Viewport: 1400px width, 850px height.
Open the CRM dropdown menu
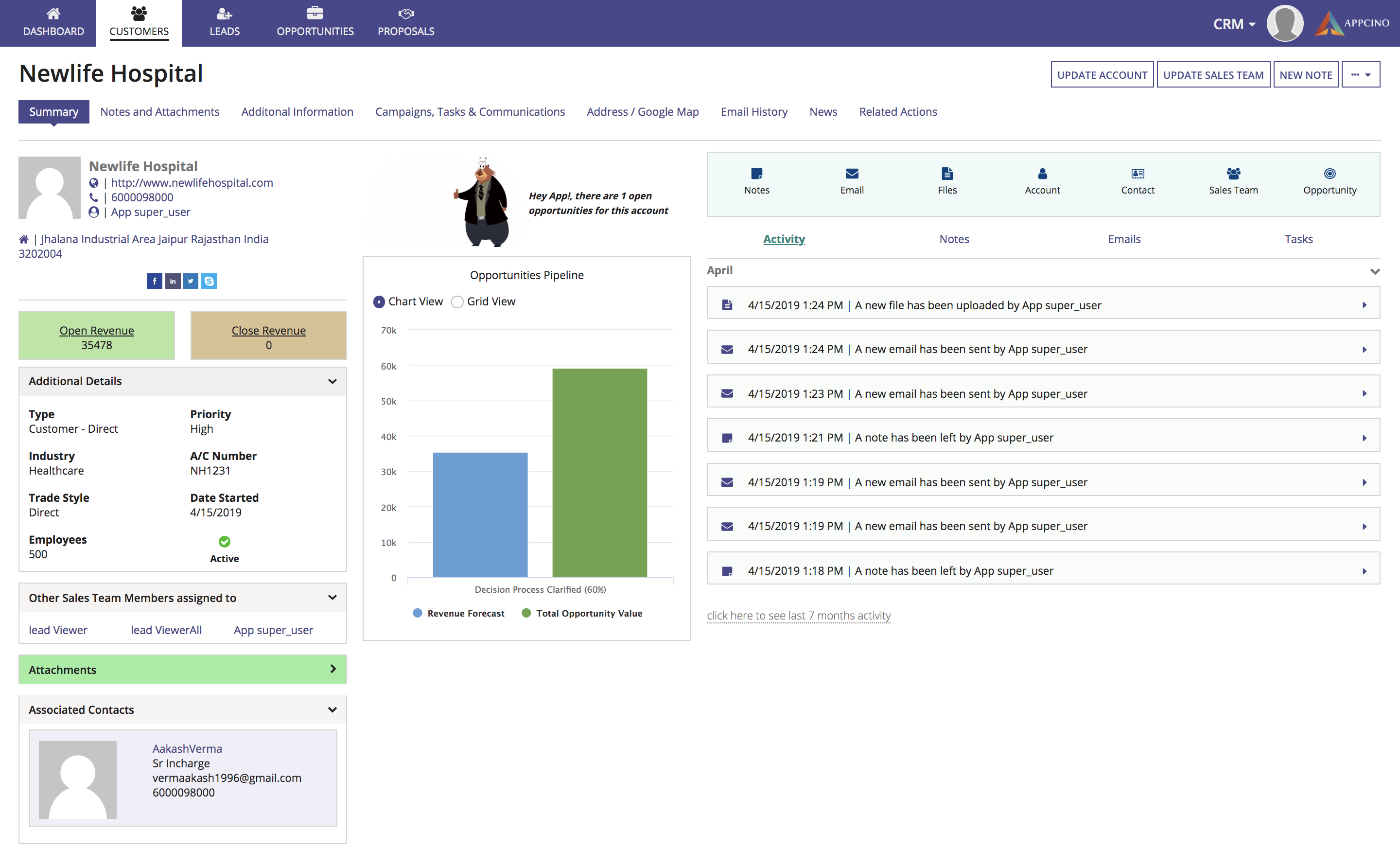[x=1234, y=24]
